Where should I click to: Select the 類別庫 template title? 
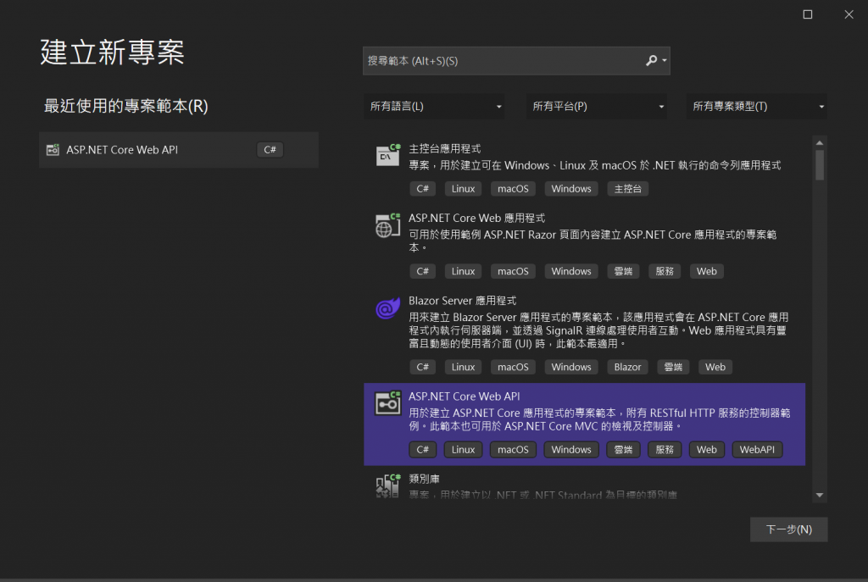click(x=424, y=479)
